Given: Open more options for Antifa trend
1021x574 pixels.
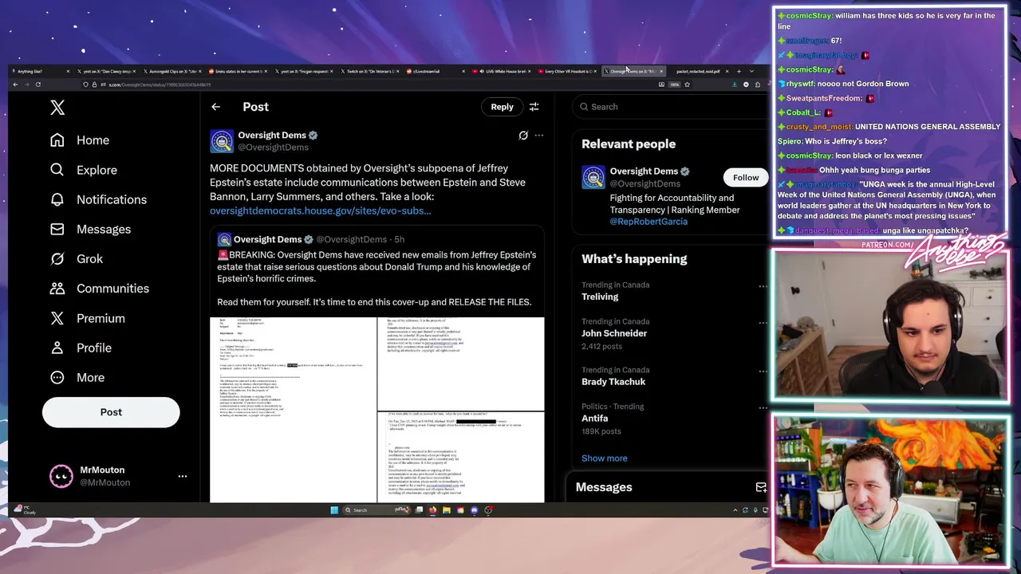Looking at the screenshot, I should coord(763,408).
